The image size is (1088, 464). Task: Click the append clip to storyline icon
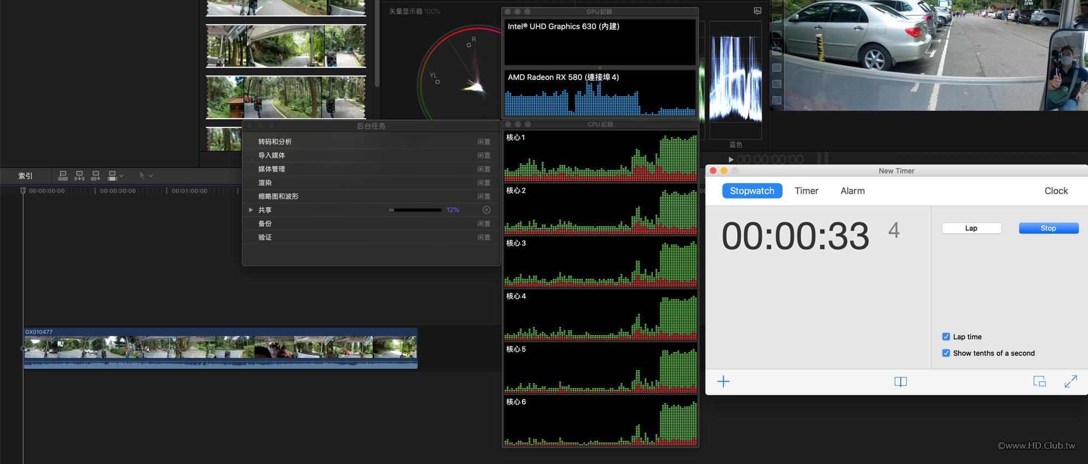click(96, 175)
